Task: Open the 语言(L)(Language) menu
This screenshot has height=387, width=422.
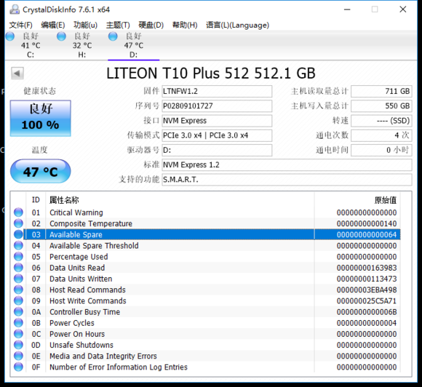Action: coord(237,25)
